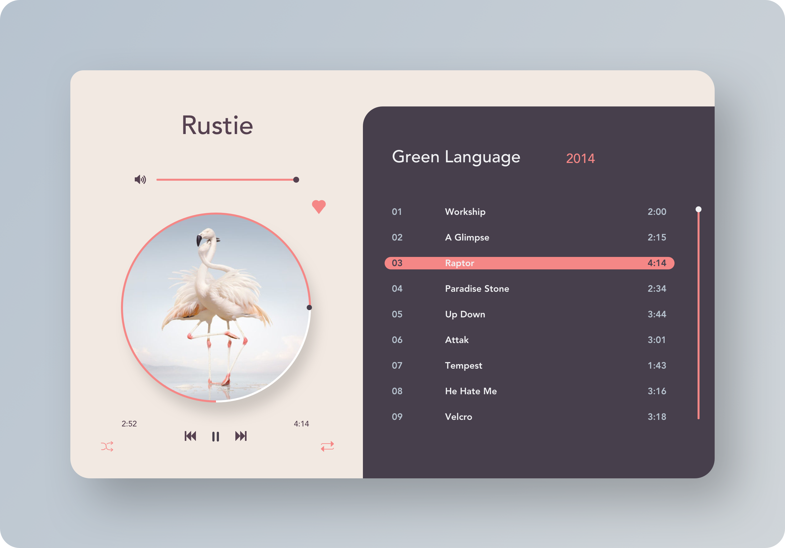Select Tempest in the tracklist

click(x=463, y=366)
